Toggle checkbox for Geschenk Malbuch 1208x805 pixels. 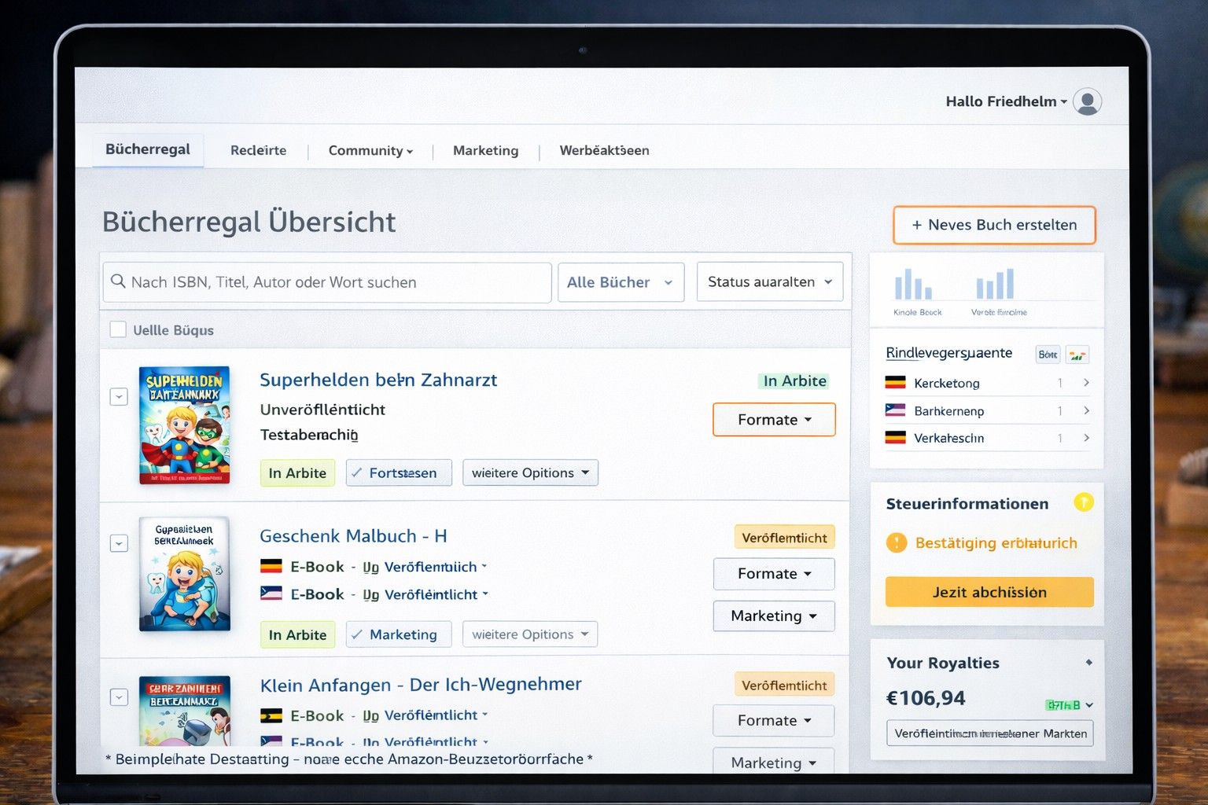[119, 543]
